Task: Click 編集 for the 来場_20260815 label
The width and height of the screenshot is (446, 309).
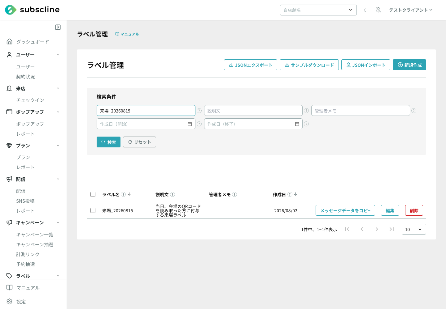Action: (x=390, y=210)
